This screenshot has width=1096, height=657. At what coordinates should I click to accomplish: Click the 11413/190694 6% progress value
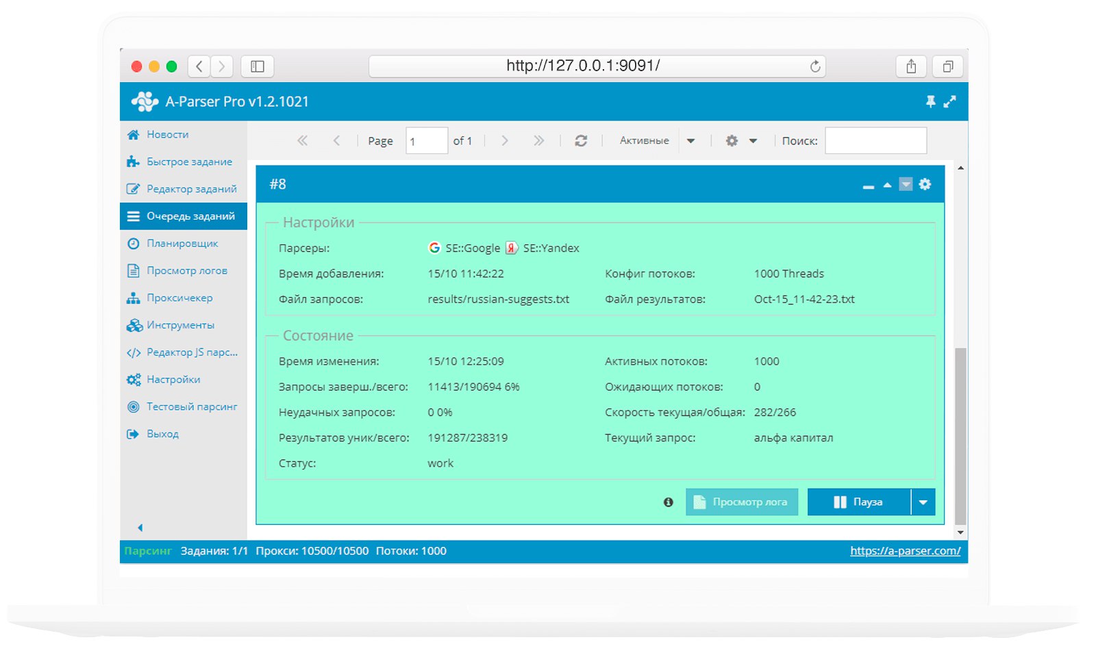coord(473,387)
